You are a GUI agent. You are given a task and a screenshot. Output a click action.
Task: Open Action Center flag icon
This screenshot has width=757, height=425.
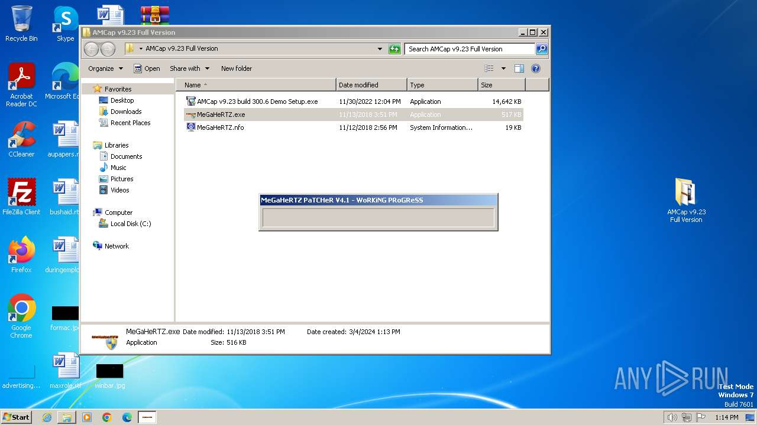click(700, 417)
